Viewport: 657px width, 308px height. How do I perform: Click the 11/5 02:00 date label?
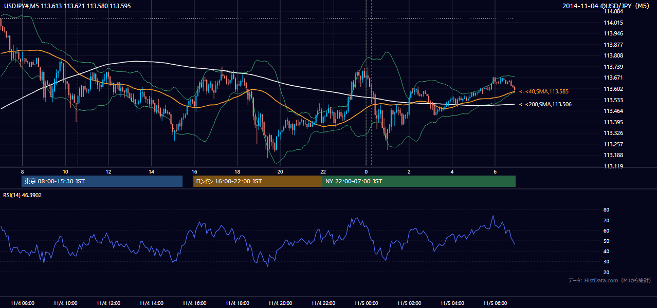coord(409,303)
